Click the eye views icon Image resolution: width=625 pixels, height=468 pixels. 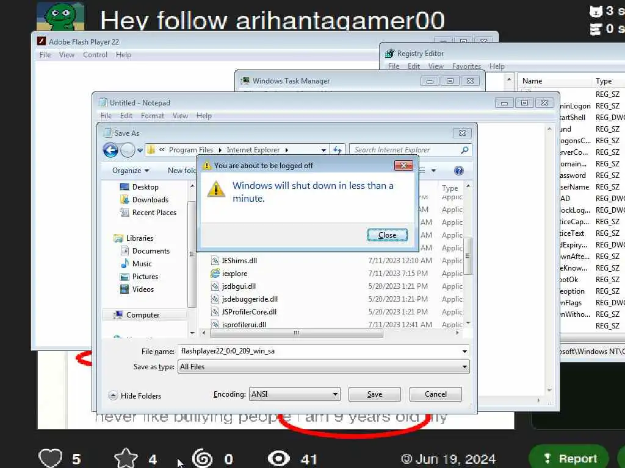(x=278, y=458)
